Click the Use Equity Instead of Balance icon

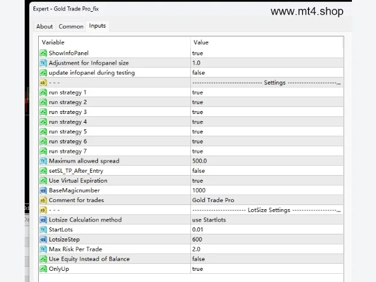[x=43, y=259]
